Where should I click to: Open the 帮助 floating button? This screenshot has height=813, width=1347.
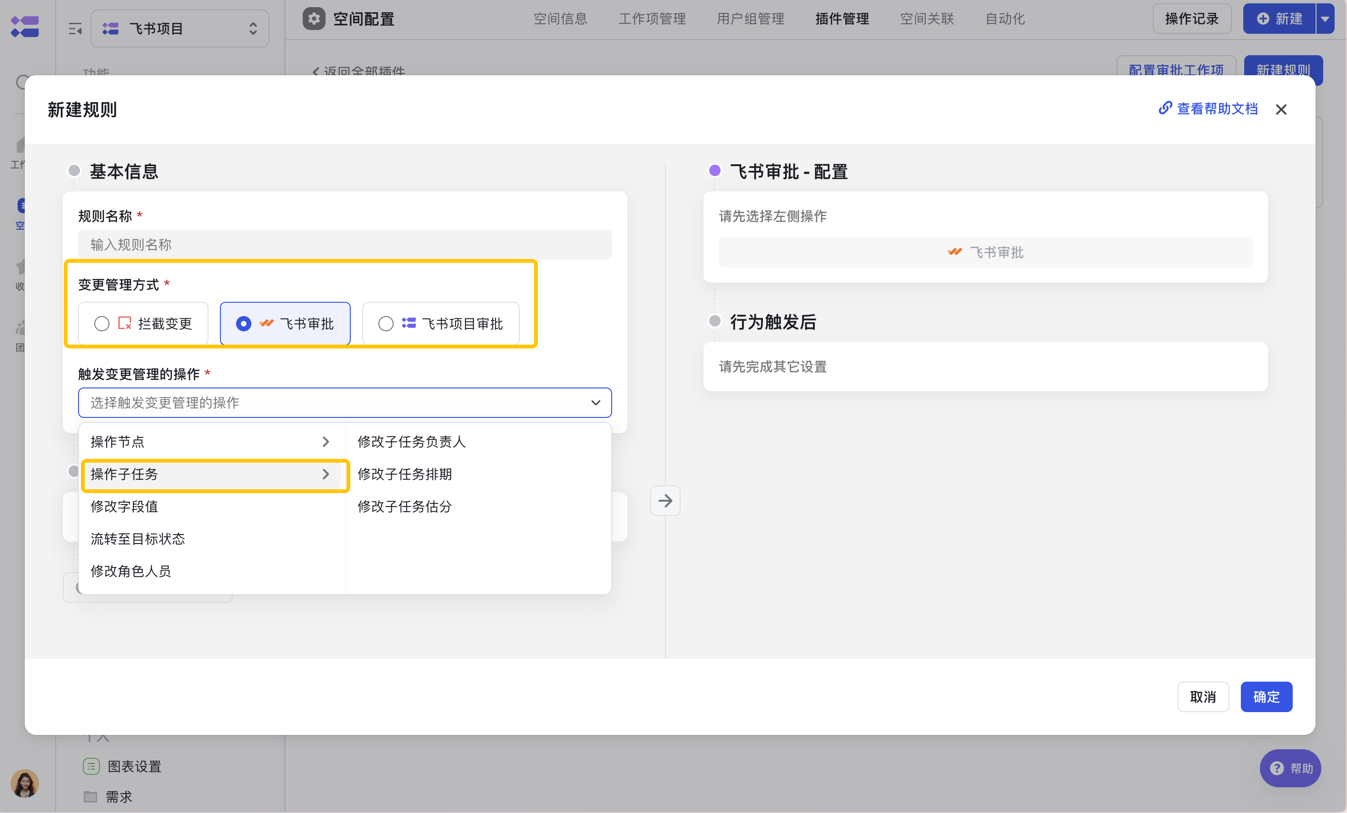click(x=1290, y=768)
